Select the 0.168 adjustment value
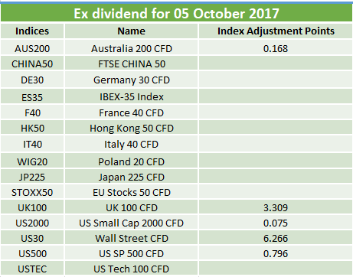Image resolution: width=353 pixels, height=277 pixels. (x=276, y=48)
